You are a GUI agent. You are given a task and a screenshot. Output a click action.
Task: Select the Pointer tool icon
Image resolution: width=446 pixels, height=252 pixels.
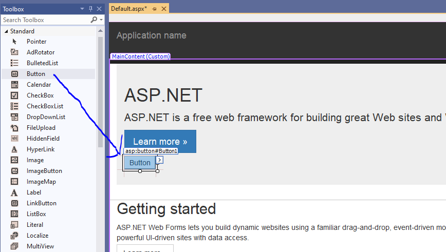point(14,42)
